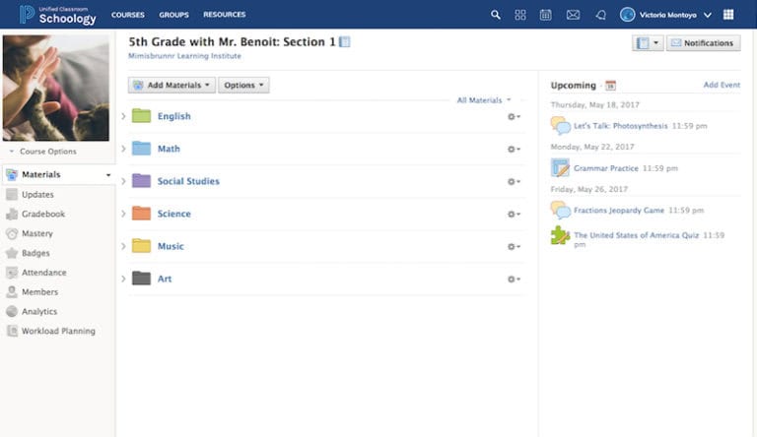
Task: Click the green puzzle quiz icon
Action: (560, 235)
